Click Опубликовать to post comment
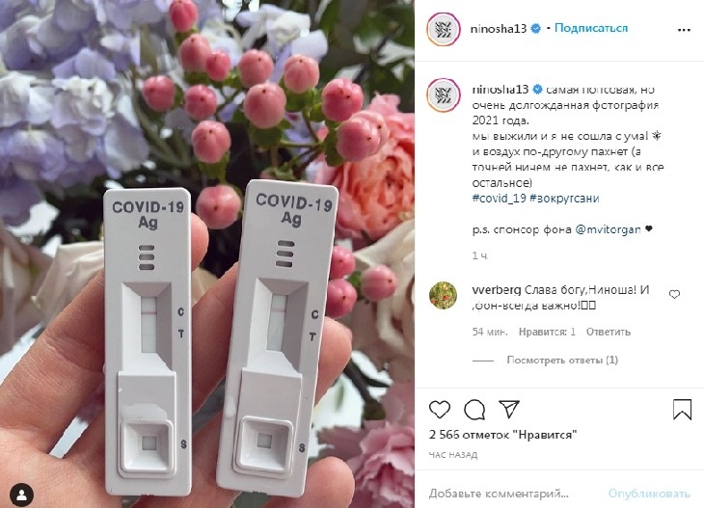The height and width of the screenshot is (508, 704). click(x=649, y=494)
